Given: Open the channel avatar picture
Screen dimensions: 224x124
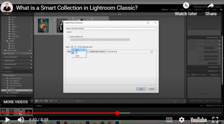Looking at the screenshot, I should [7, 8].
